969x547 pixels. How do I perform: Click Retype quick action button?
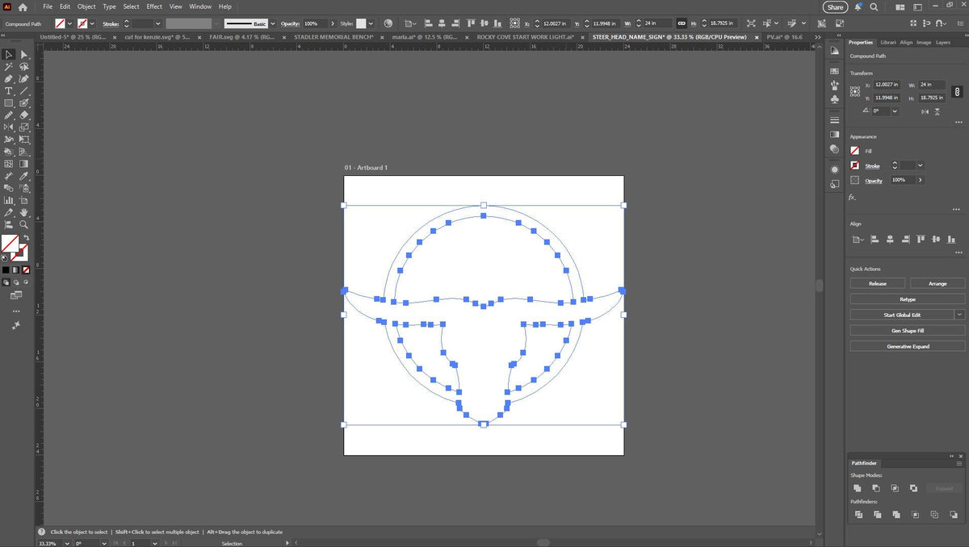tap(908, 299)
